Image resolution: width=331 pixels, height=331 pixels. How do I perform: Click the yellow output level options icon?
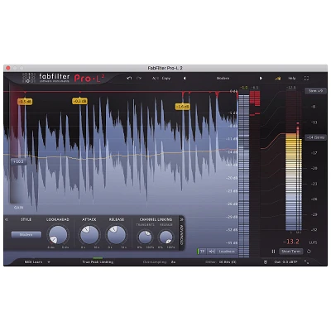pyautogui.click(x=278, y=79)
